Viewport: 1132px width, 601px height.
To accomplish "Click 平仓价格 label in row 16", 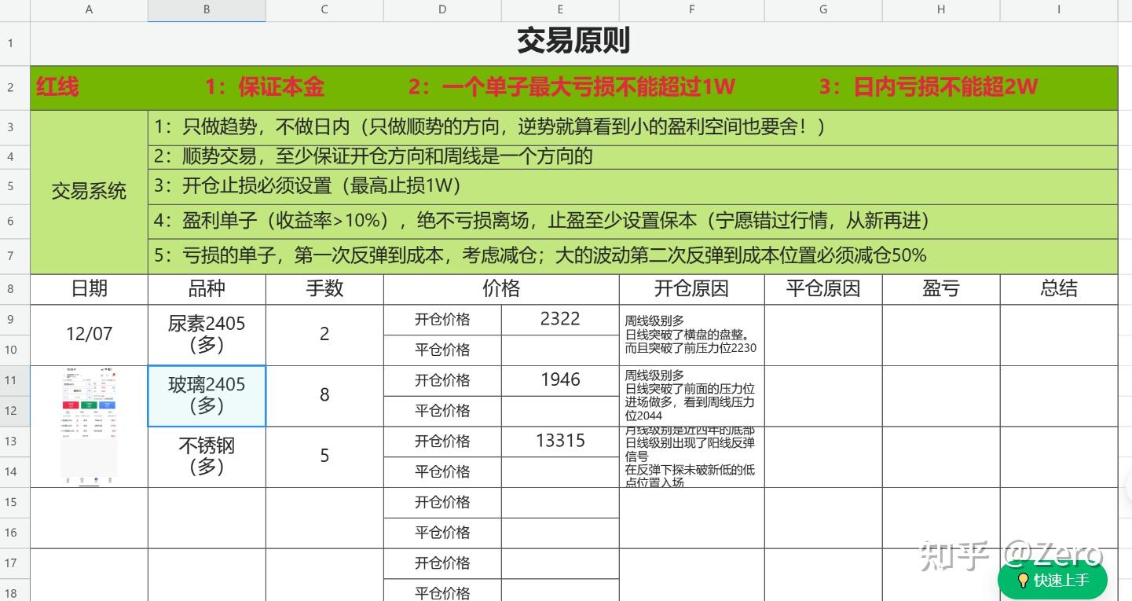I will (442, 533).
